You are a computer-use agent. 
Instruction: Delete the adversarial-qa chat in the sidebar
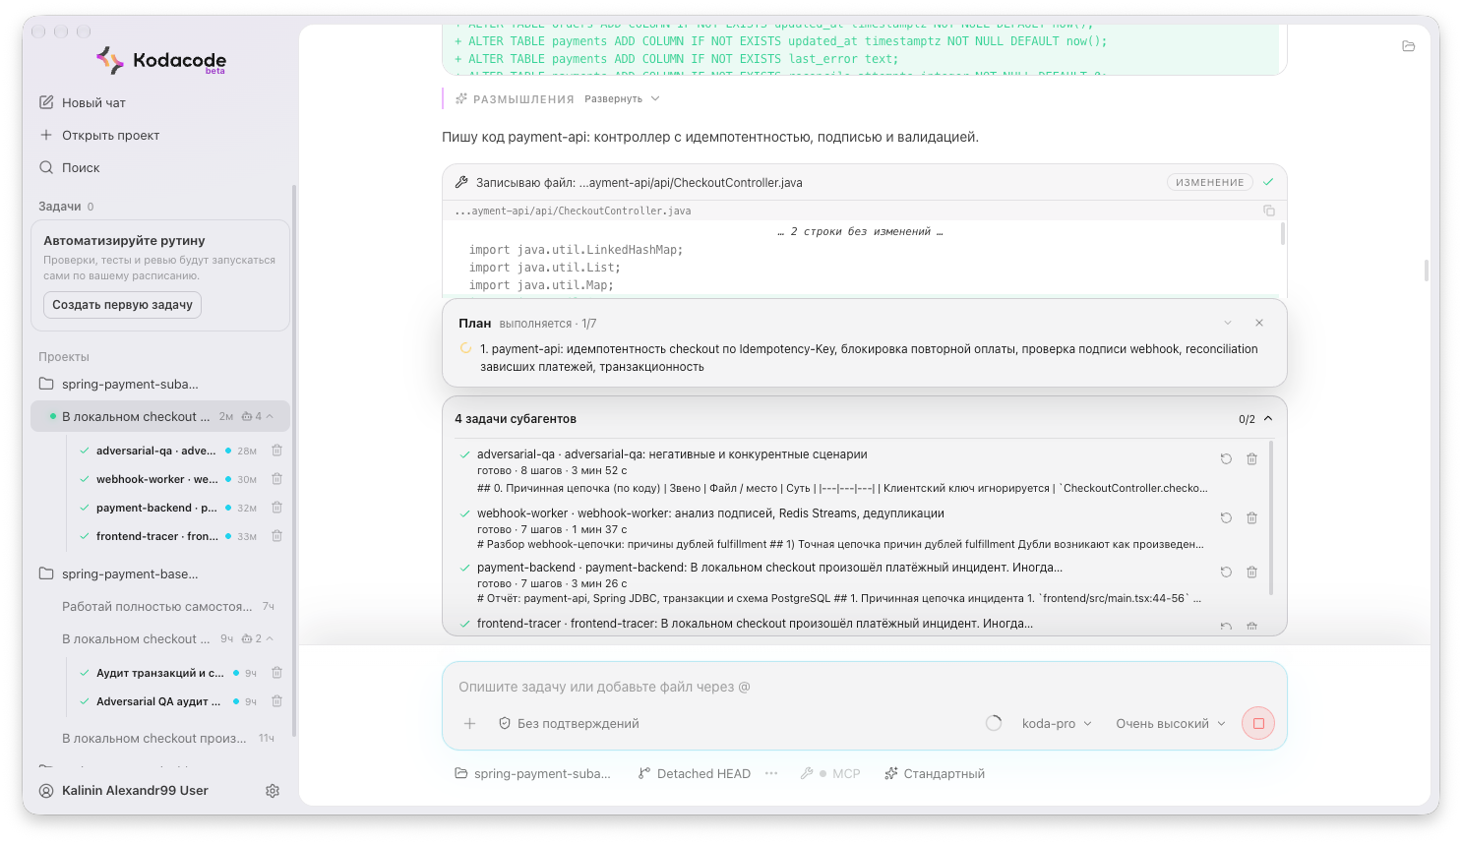tap(277, 451)
